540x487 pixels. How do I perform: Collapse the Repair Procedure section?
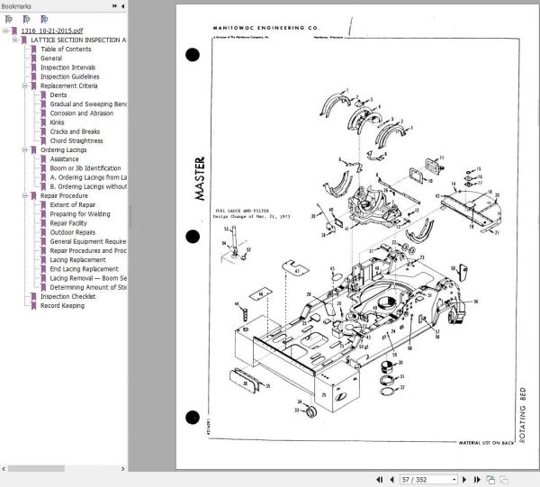coord(24,195)
